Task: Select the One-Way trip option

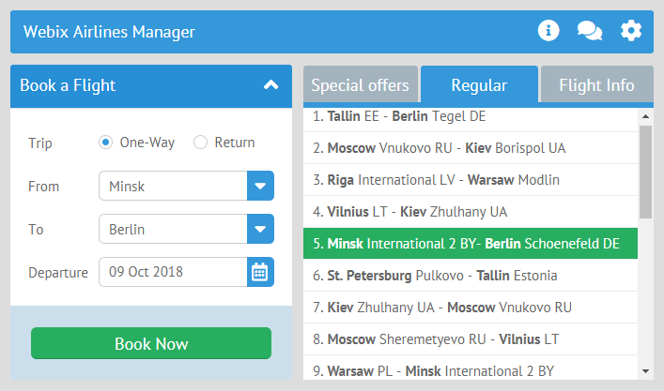Action: (x=106, y=143)
